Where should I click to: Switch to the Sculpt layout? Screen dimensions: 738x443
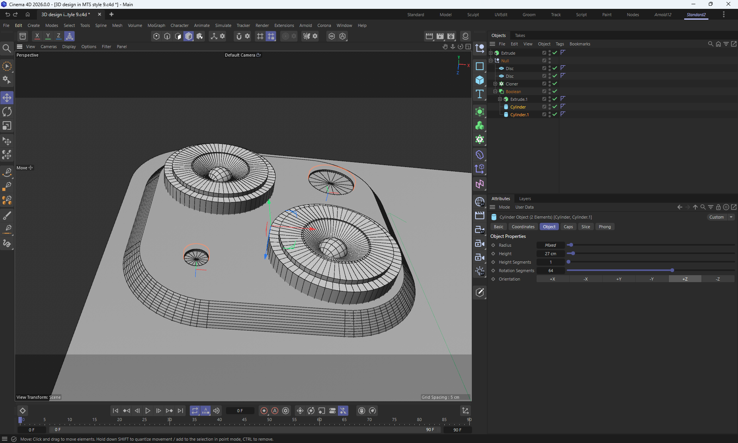click(473, 15)
